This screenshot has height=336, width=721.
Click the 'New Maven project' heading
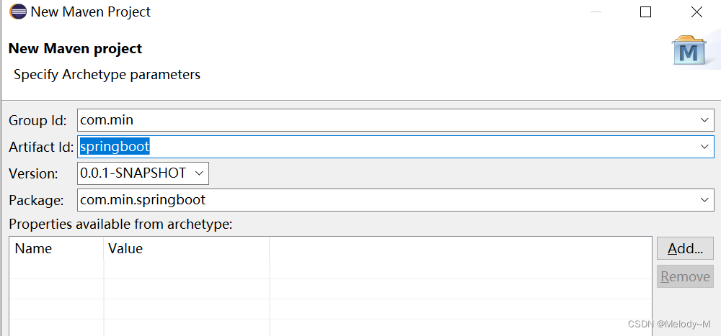click(x=76, y=49)
